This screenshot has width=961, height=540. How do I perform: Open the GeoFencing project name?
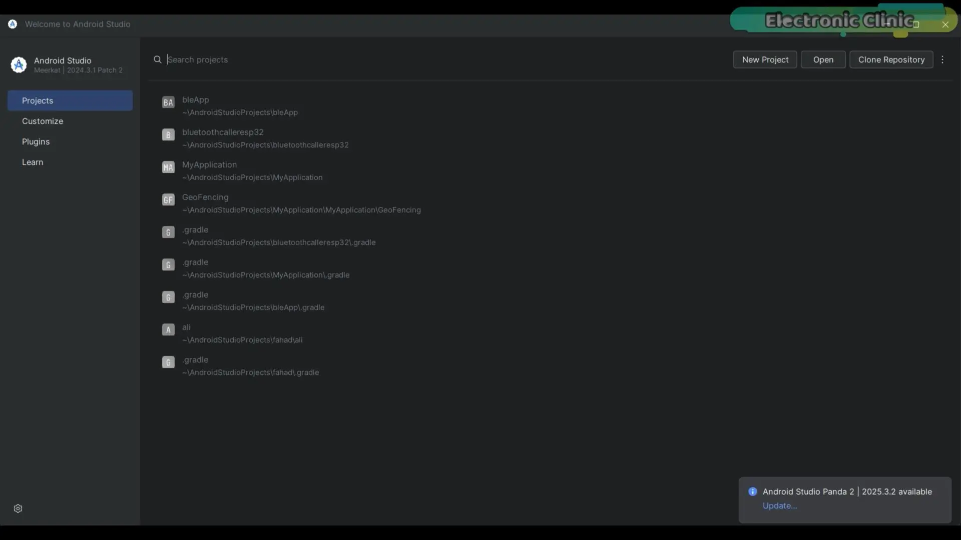(205, 197)
